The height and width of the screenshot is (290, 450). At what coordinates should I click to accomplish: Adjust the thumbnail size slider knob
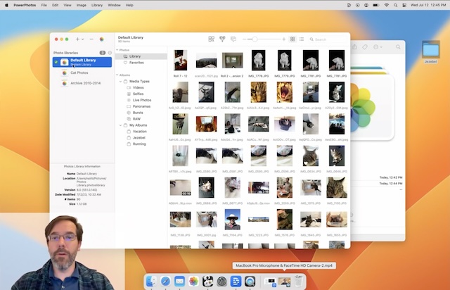tap(255, 39)
